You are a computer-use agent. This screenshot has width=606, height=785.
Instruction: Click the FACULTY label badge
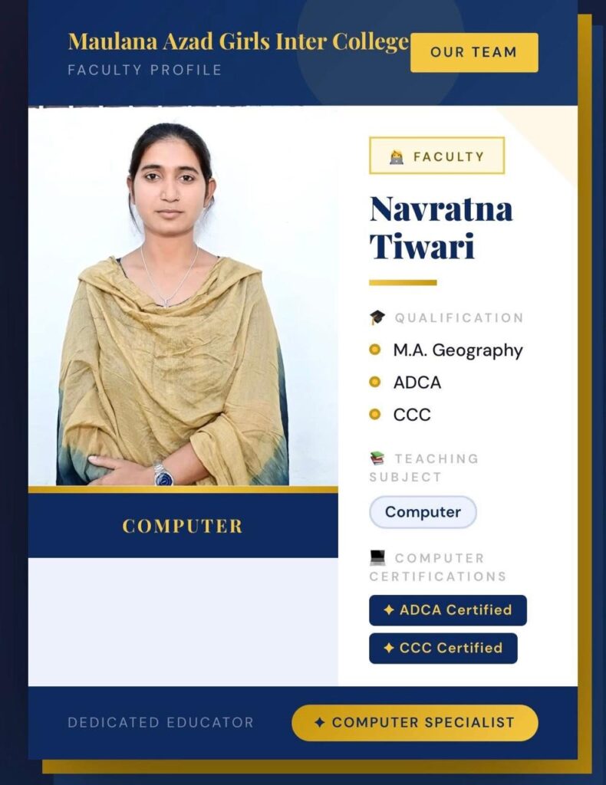(436, 155)
